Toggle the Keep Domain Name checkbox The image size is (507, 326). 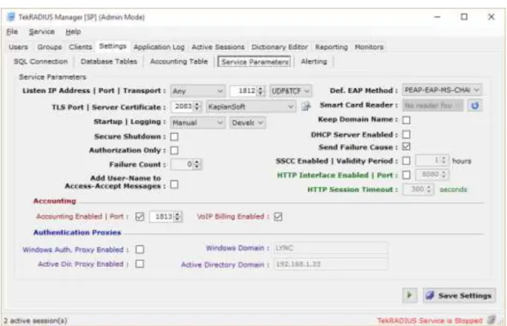[407, 120]
